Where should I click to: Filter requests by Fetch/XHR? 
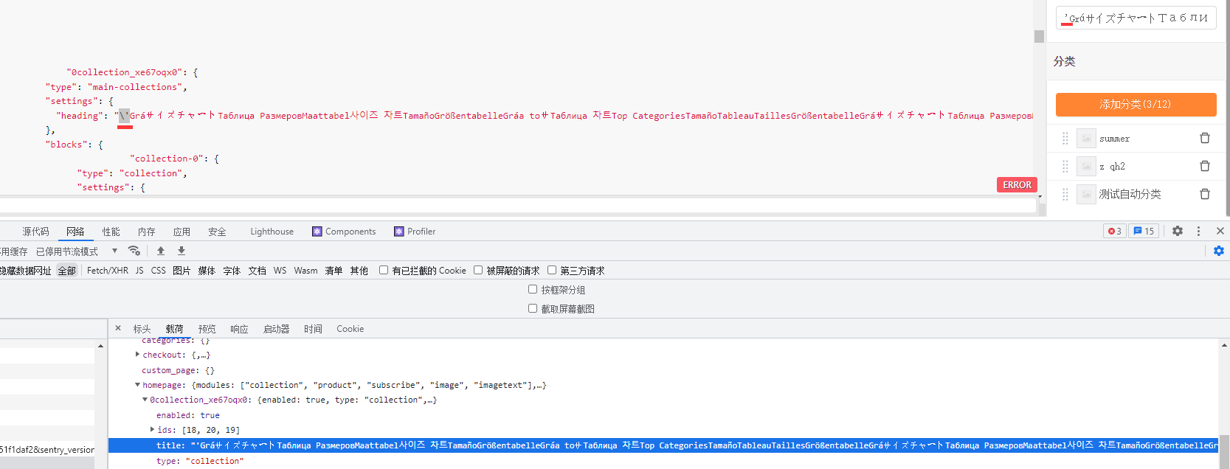pyautogui.click(x=107, y=271)
